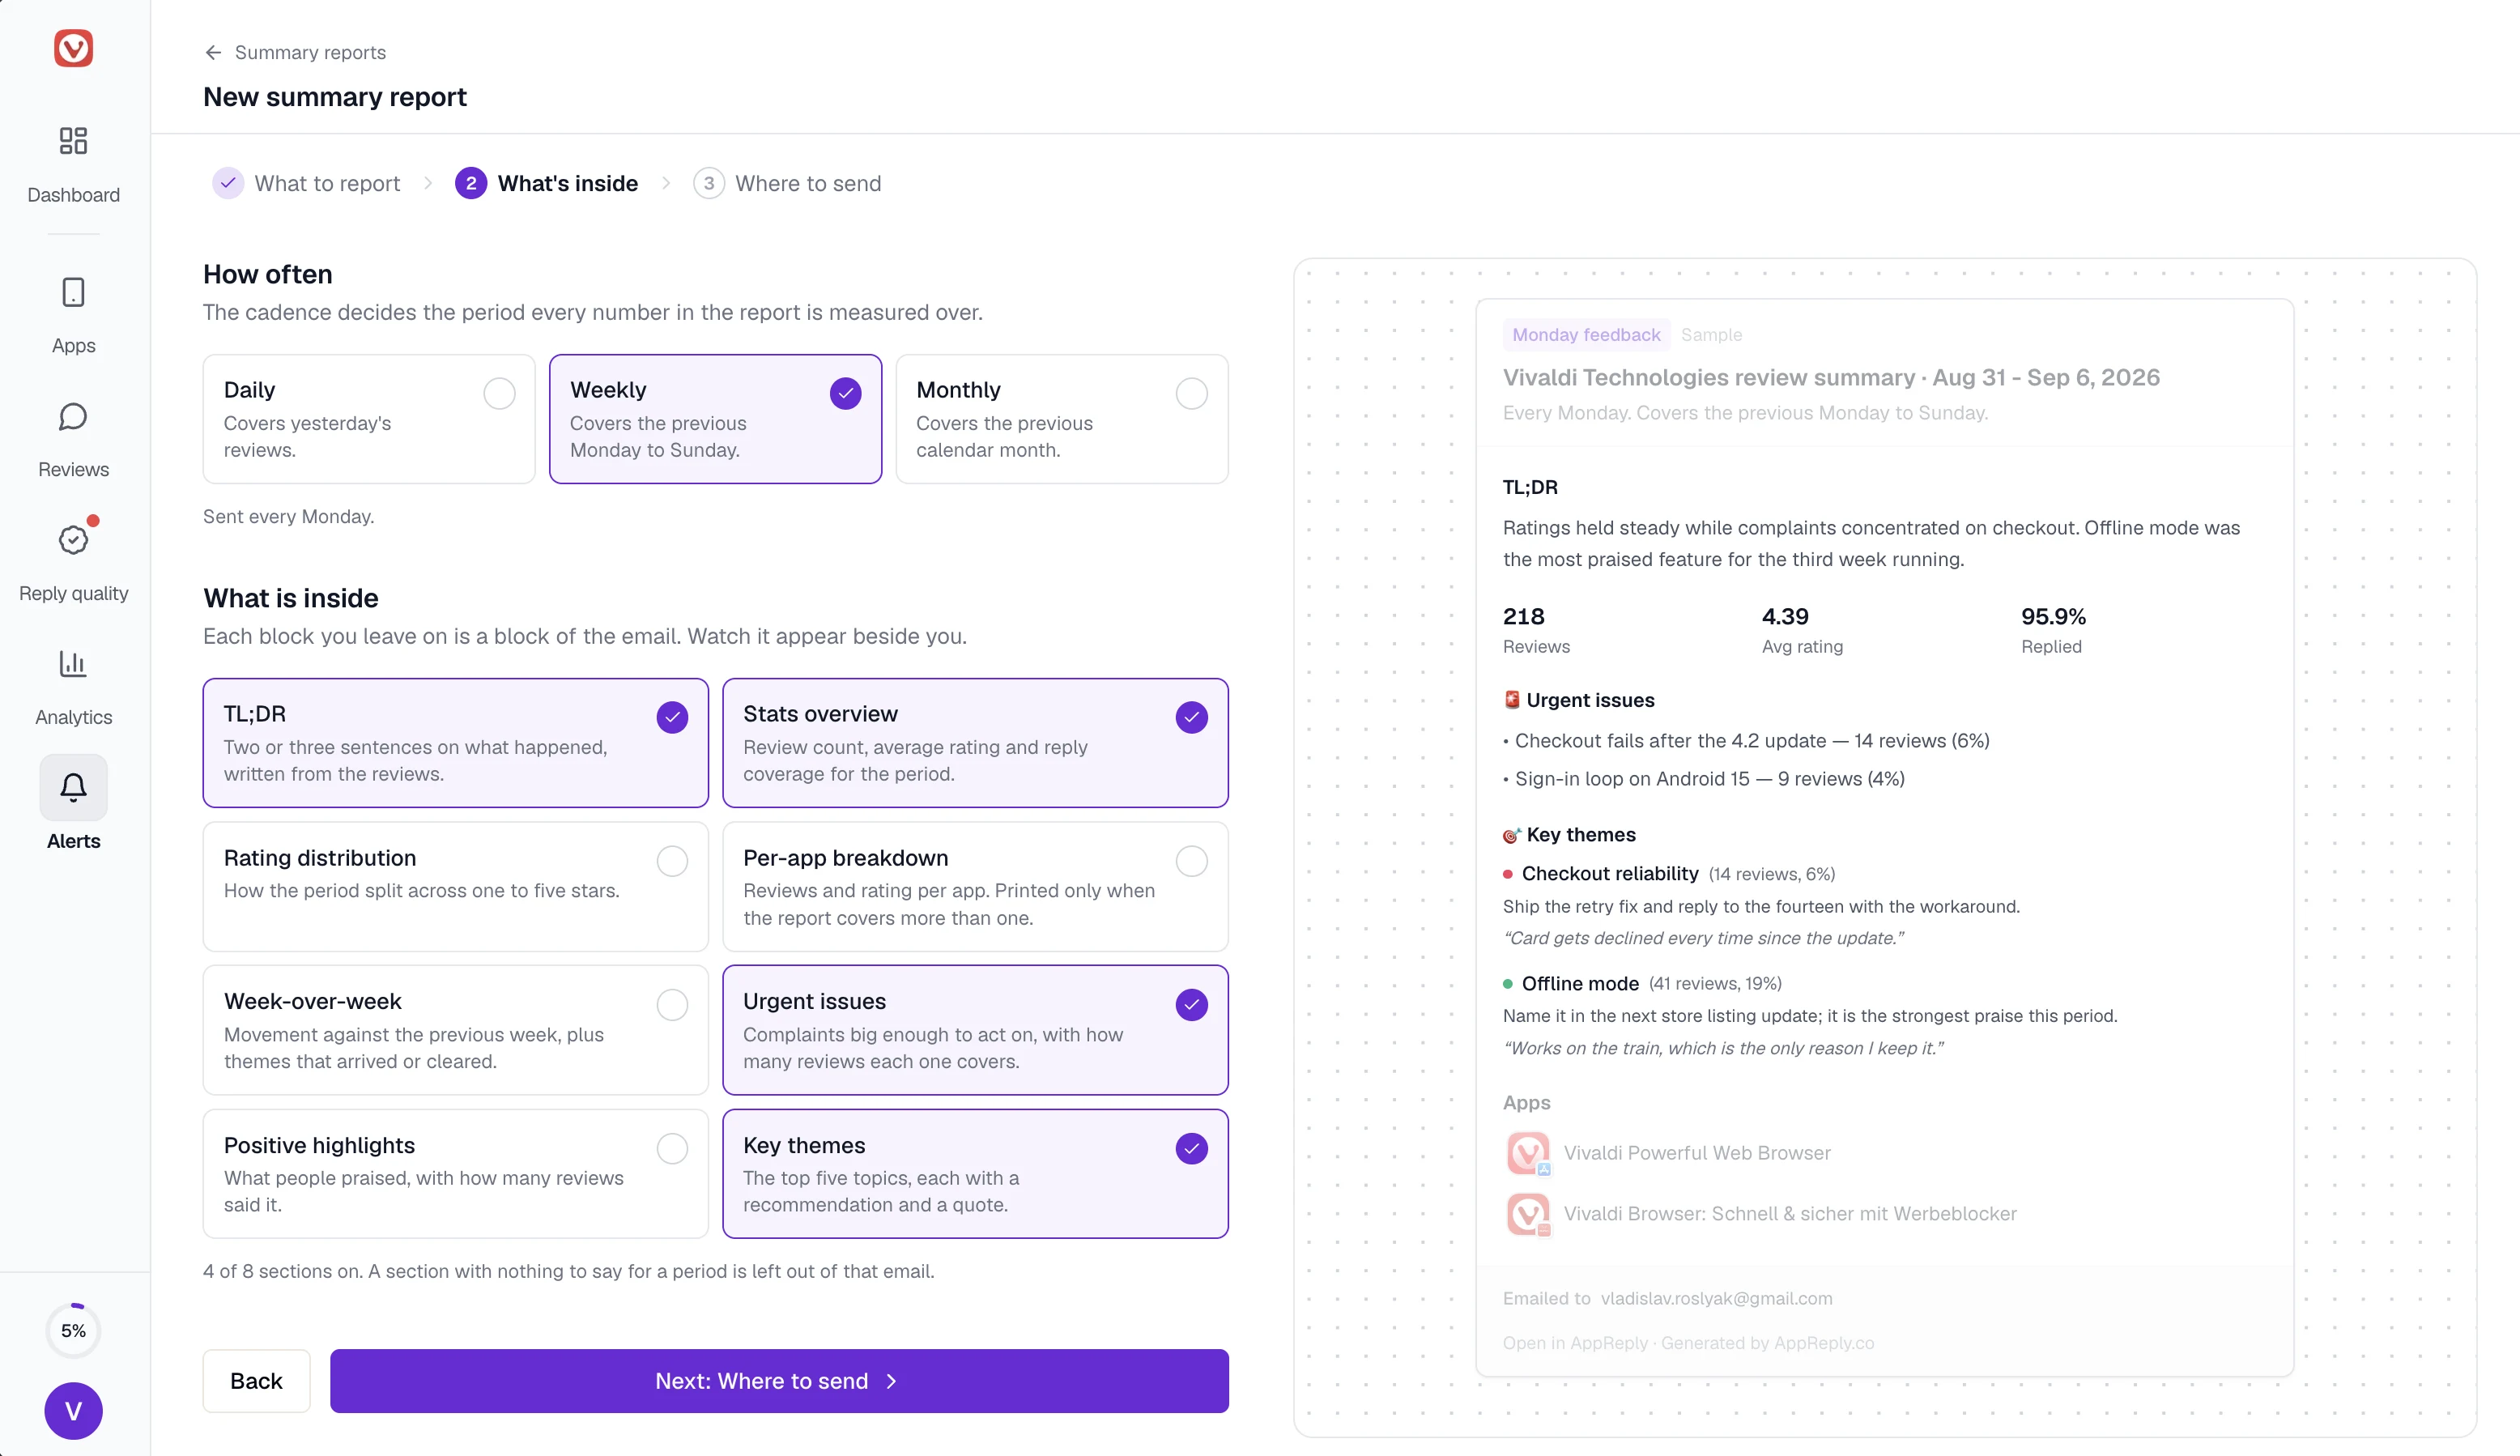Screen dimensions: 2520x1456
Task: Select the Monthly cadence radio
Action: (x=1192, y=393)
